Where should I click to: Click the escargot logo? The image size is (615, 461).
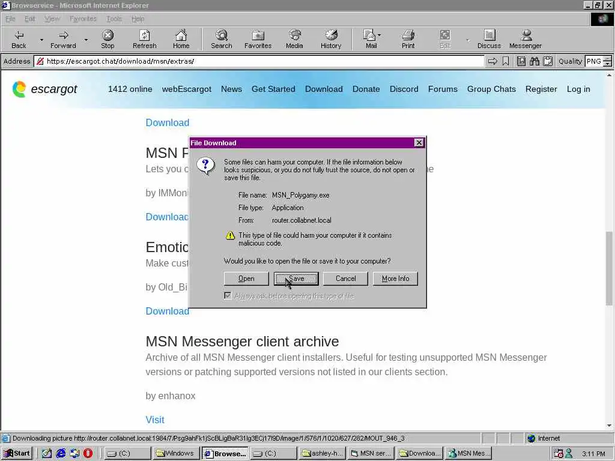(x=44, y=89)
